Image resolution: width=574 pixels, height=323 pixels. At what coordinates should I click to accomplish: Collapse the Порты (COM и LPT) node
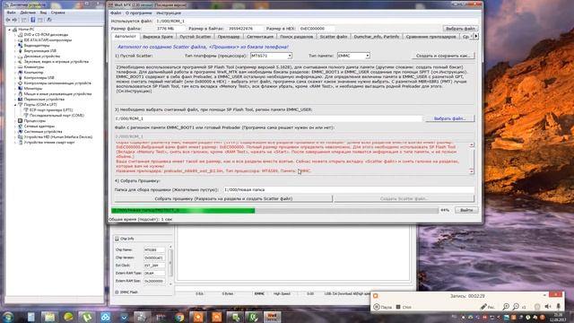click(15, 105)
